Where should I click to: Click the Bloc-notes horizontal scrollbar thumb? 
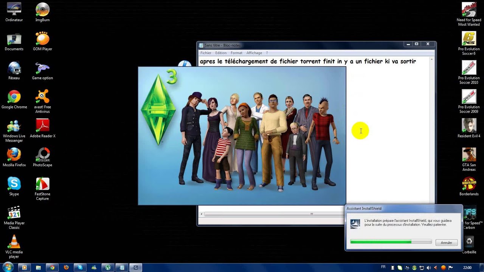pos(312,214)
